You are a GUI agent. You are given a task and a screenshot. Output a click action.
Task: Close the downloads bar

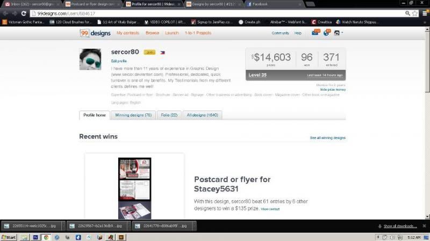coord(424,225)
